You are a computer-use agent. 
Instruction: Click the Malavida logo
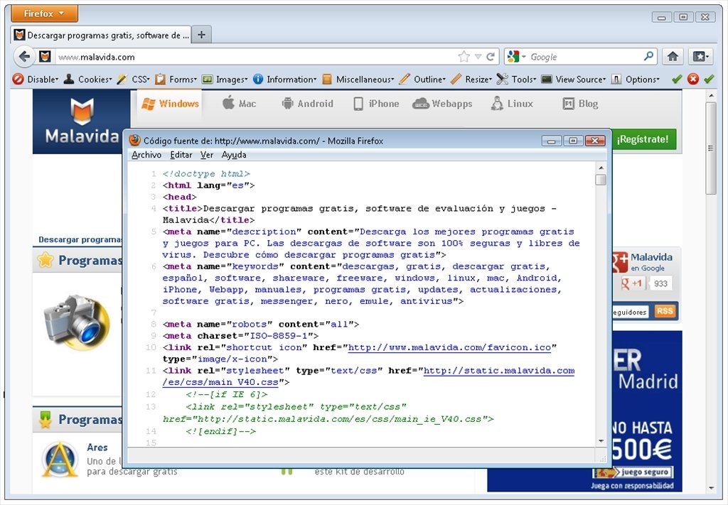82,121
